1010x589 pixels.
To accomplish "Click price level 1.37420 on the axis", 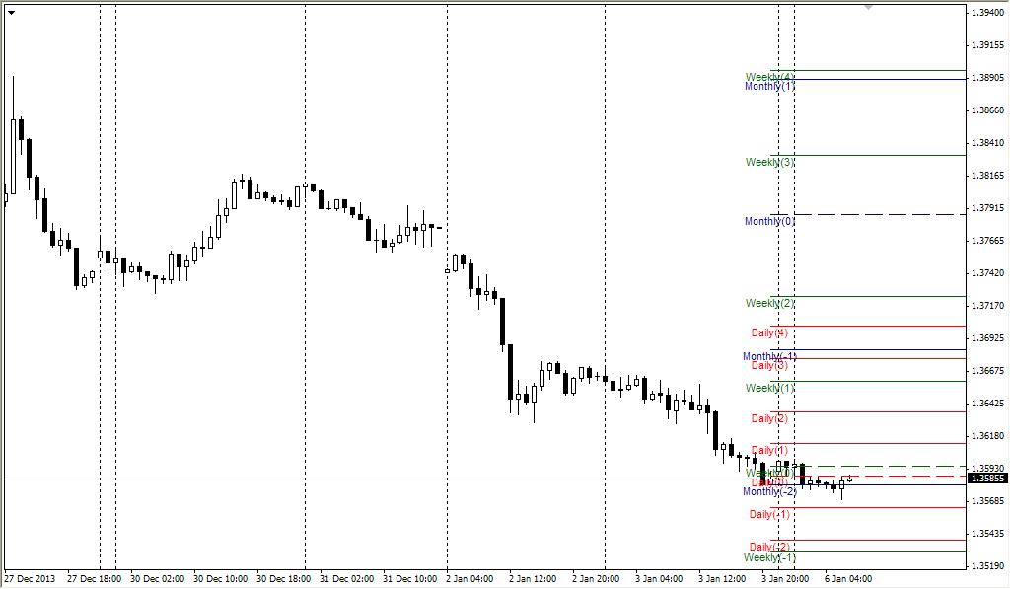I will click(x=987, y=273).
